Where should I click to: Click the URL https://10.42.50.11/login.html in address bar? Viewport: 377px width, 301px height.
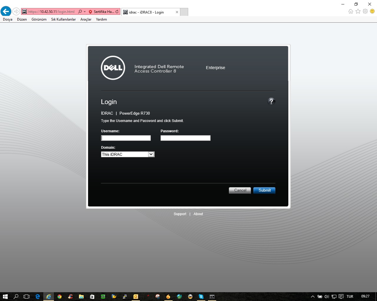tap(51, 12)
